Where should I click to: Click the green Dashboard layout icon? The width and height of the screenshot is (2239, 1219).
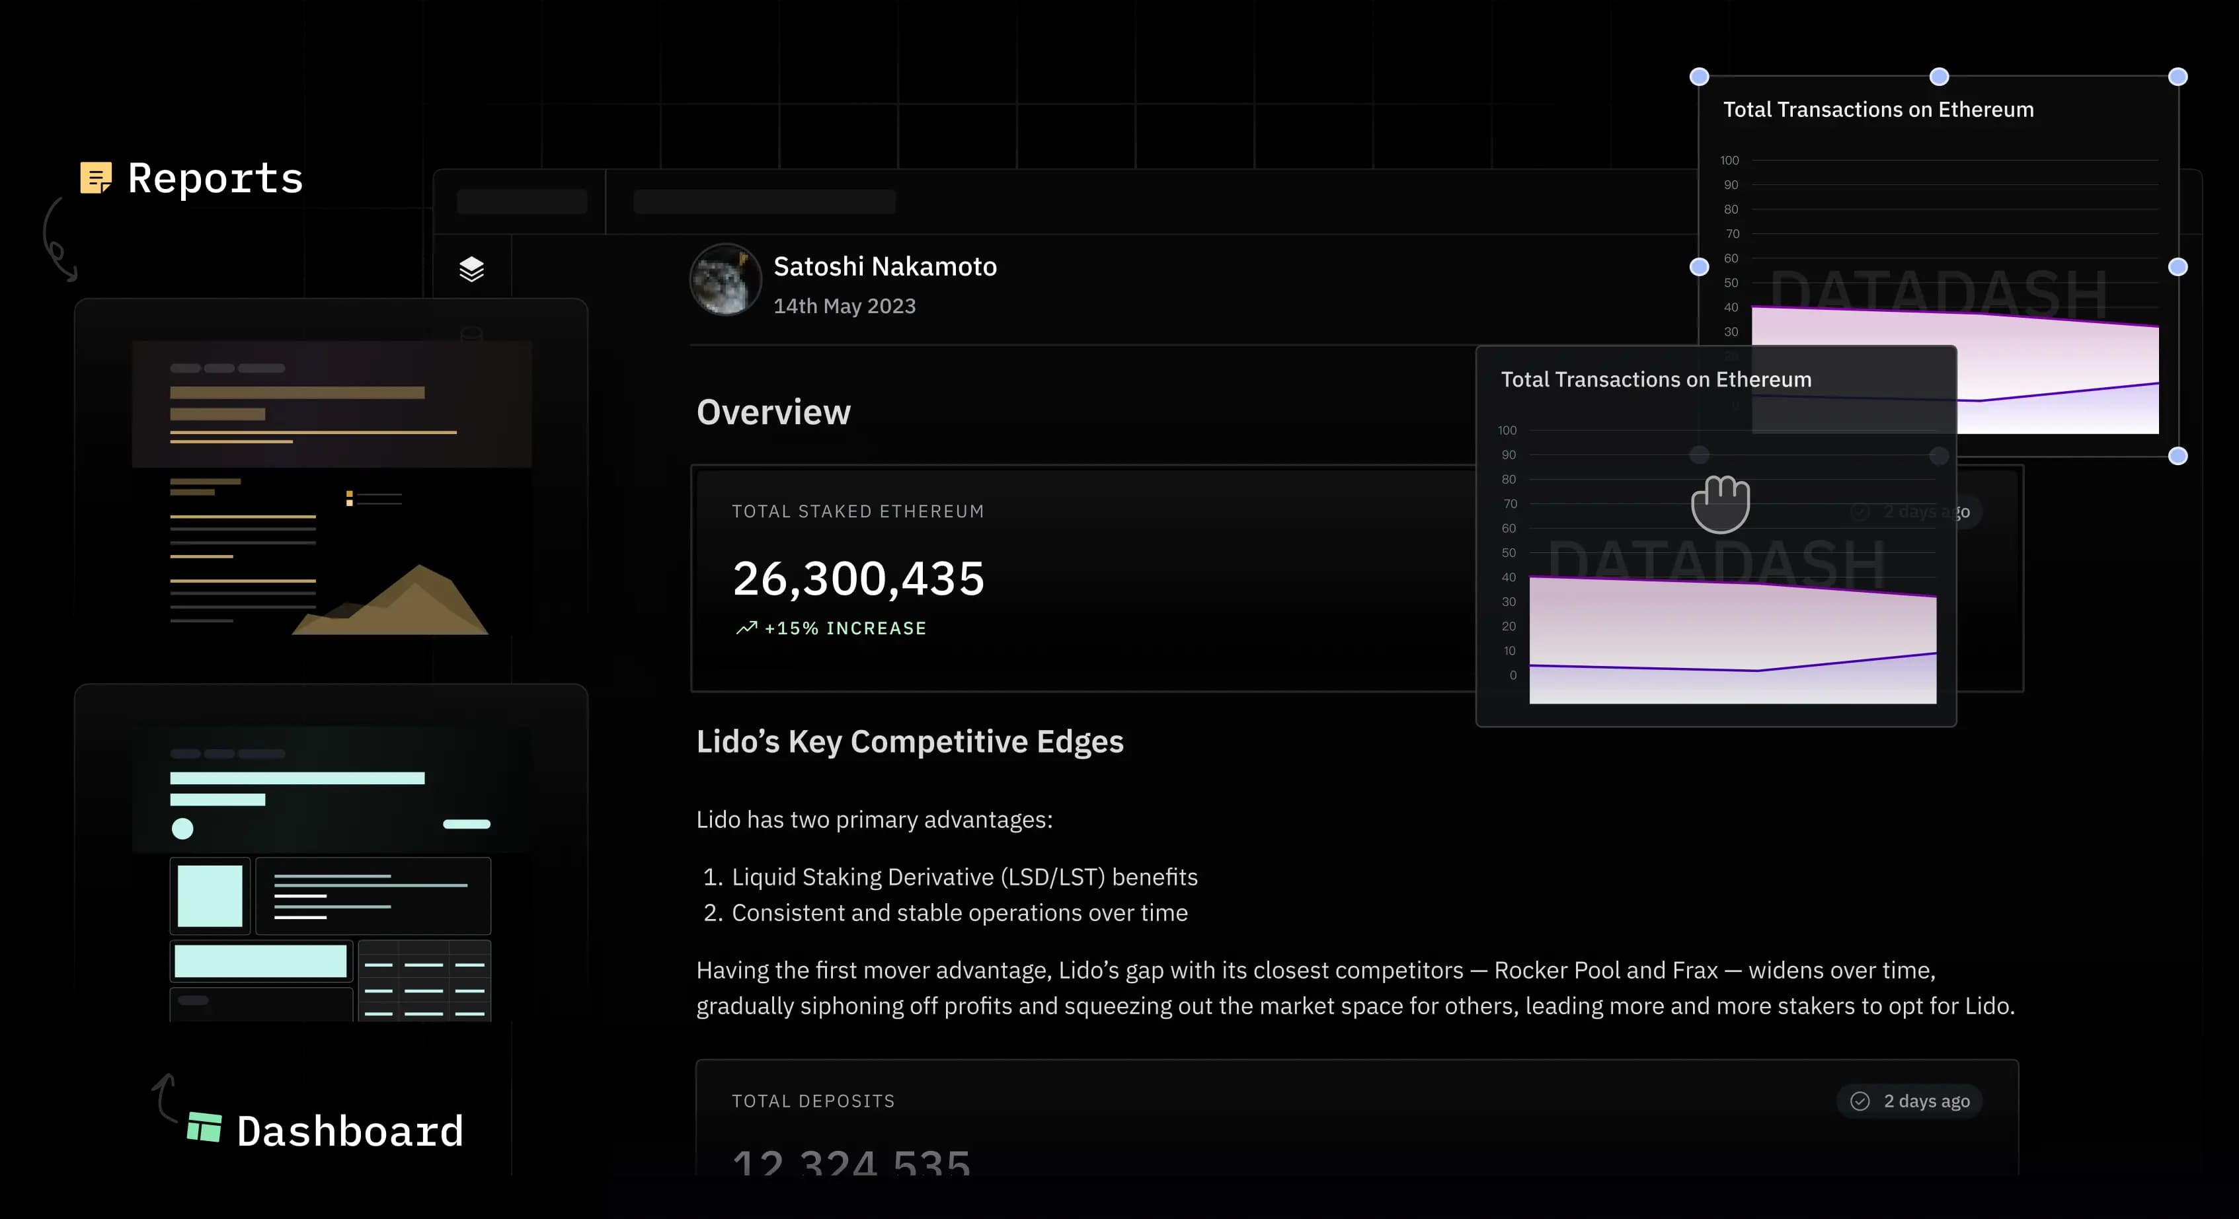click(x=204, y=1128)
